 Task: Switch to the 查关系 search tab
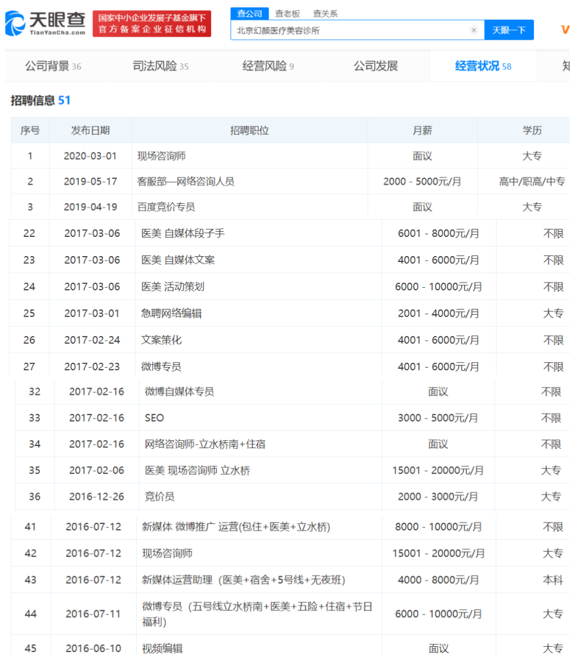325,13
